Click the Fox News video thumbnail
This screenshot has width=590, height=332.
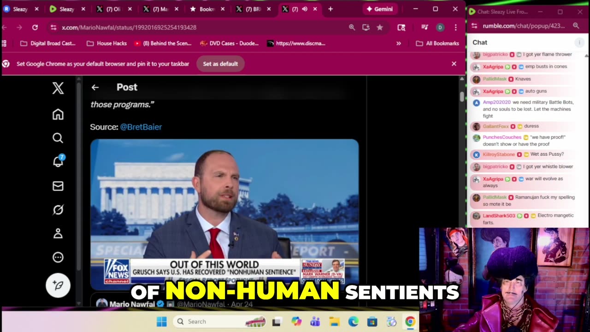tap(224, 214)
